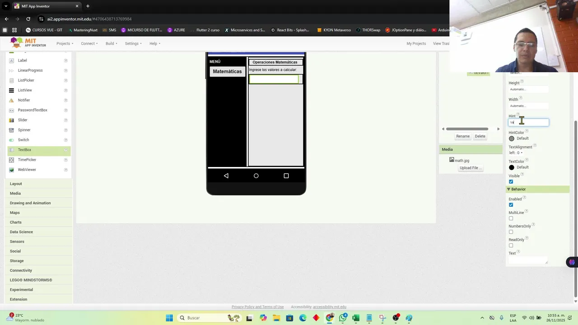Open the TextAlignment left dropdown

(516, 153)
